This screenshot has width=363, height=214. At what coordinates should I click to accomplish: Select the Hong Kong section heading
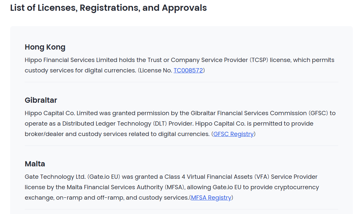(45, 47)
